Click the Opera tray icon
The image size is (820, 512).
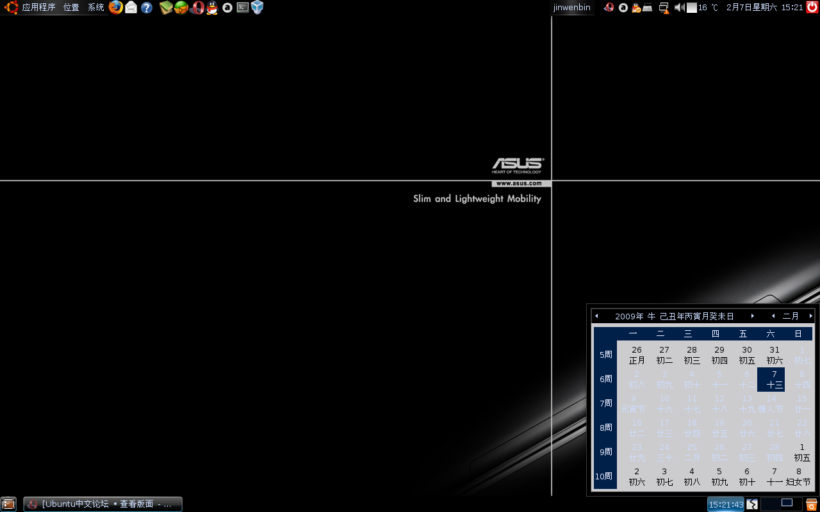pyautogui.click(x=609, y=8)
